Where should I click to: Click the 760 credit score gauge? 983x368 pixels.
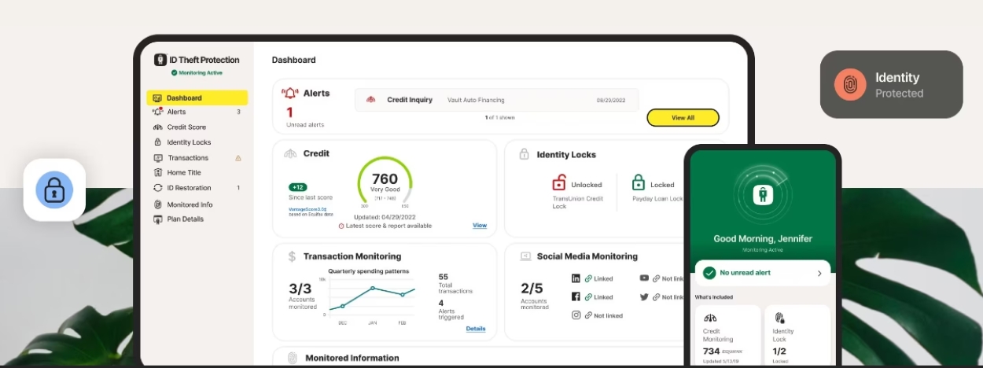385,184
